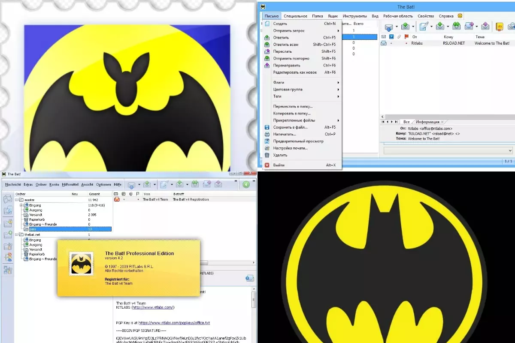
Task: Collapse the thebat.net account tree
Action: [x=16, y=235]
